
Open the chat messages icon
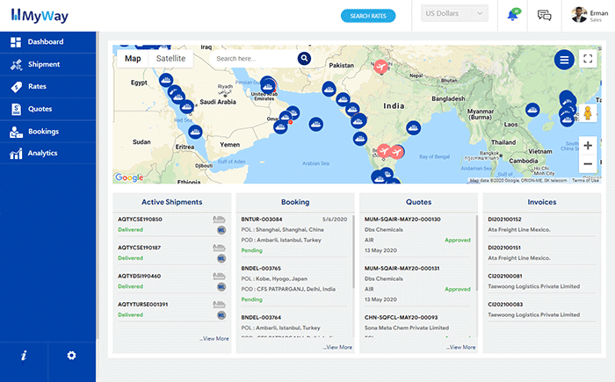pos(544,15)
